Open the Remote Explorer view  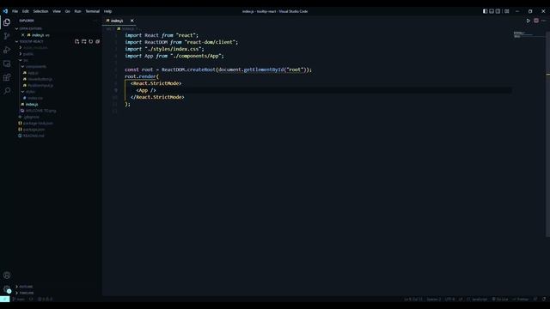click(7, 64)
